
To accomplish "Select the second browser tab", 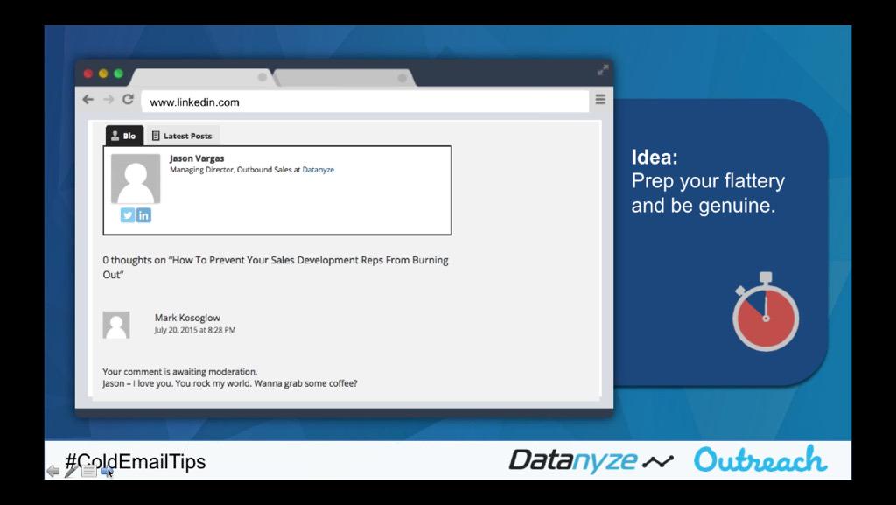I will [x=345, y=78].
